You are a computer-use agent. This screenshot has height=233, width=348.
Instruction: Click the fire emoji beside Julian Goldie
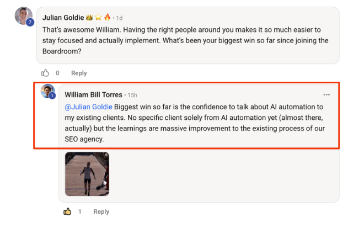(x=106, y=18)
